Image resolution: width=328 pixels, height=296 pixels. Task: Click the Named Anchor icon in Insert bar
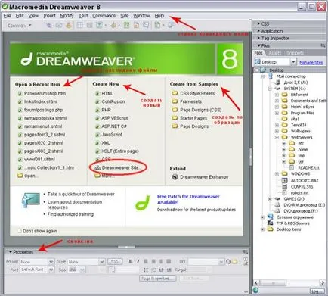[69, 25]
